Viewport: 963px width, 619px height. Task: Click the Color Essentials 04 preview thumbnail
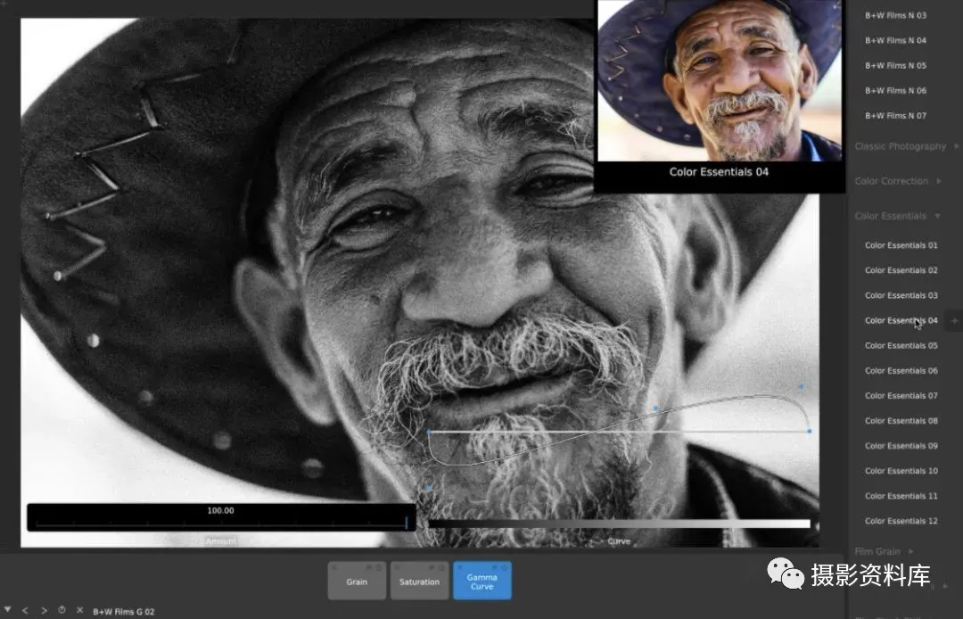tap(720, 80)
